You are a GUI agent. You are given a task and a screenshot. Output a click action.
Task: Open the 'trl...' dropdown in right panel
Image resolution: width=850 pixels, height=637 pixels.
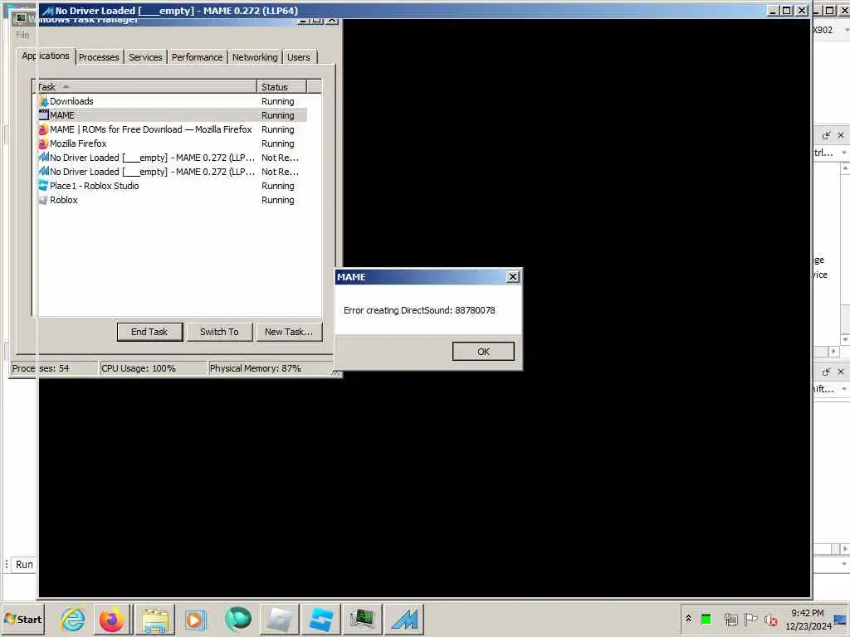844,153
